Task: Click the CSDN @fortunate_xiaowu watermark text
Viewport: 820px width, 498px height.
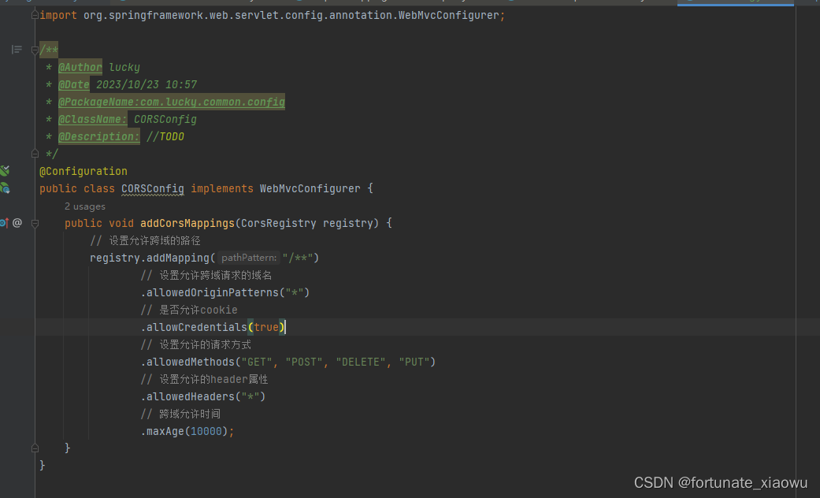Action: [x=721, y=481]
